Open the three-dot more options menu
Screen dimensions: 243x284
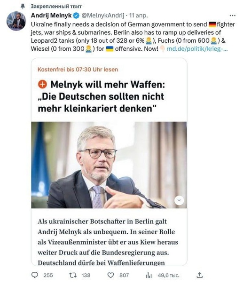tap(233, 16)
